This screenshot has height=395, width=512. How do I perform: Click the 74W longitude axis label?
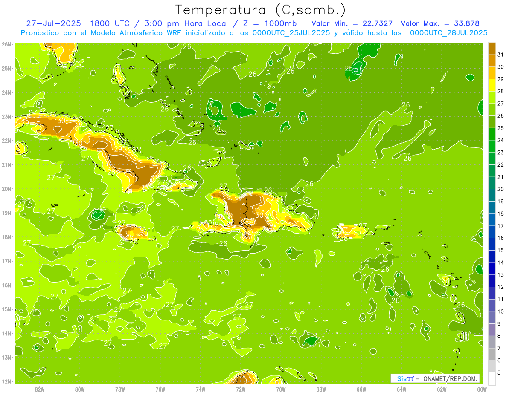tap(201, 389)
